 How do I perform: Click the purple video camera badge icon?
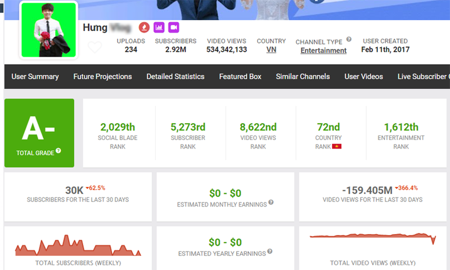[173, 27]
